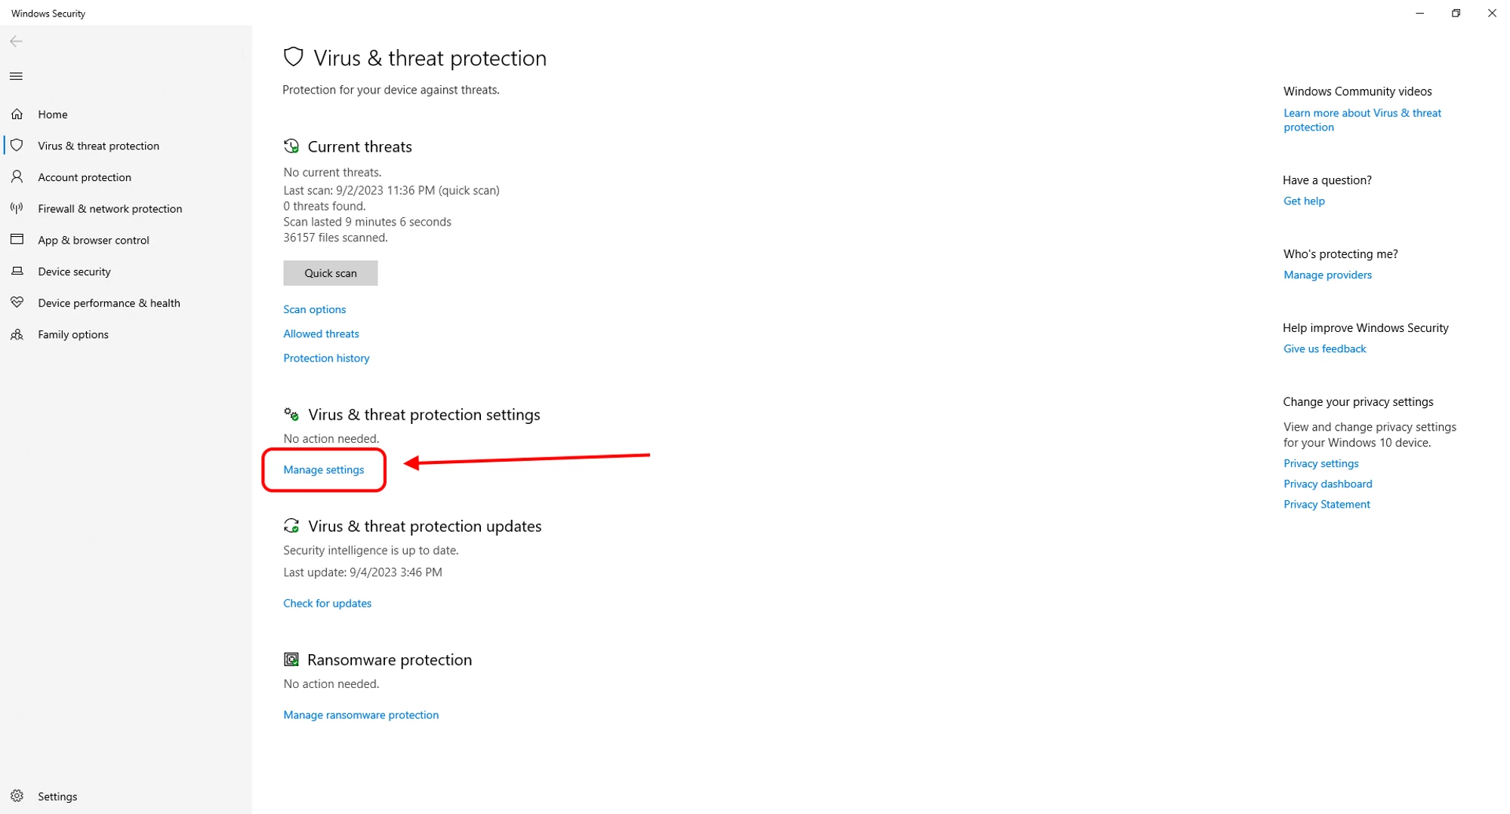Click the Home house icon
Image resolution: width=1510 pixels, height=814 pixels.
tap(17, 114)
